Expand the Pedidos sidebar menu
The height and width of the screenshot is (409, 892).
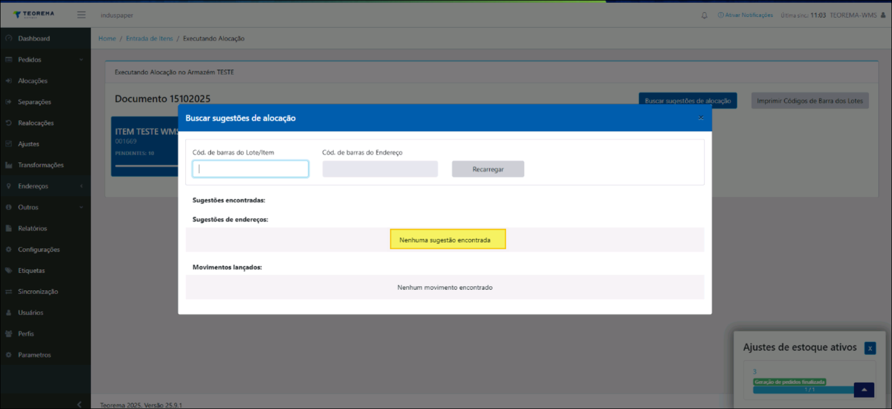tap(45, 60)
